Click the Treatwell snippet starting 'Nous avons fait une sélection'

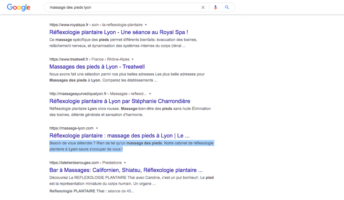(127, 77)
